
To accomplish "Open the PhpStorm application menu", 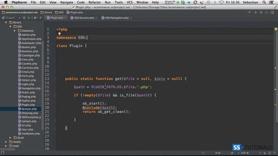I will pos(19,2).
